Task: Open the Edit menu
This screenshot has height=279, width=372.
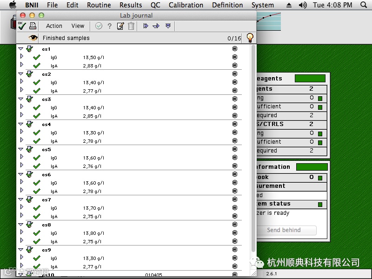Action: point(73,5)
